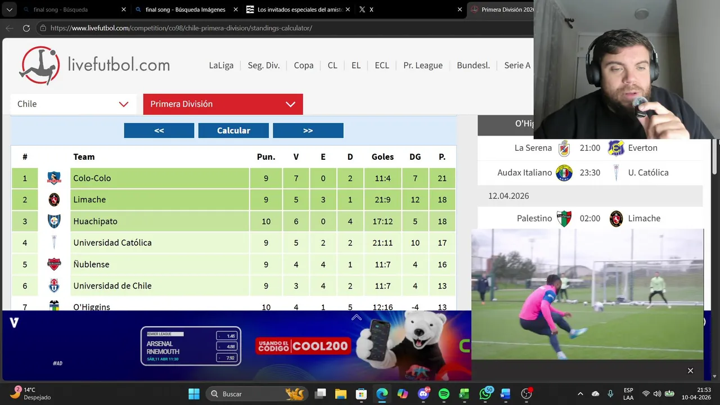The height and width of the screenshot is (405, 720).
Task: Click the Ñublense team crest
Action: point(54,264)
